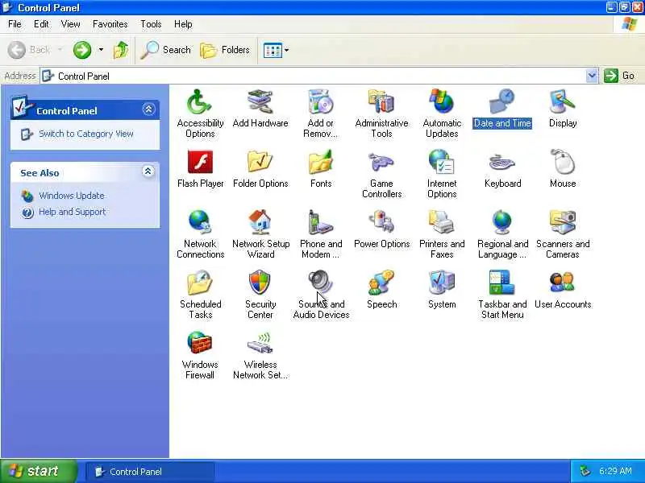Toggle the Folders pane button

pyautogui.click(x=225, y=50)
